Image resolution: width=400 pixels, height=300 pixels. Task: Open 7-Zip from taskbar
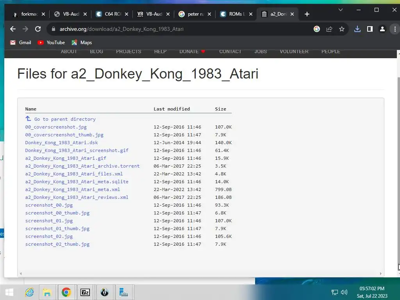(85, 292)
